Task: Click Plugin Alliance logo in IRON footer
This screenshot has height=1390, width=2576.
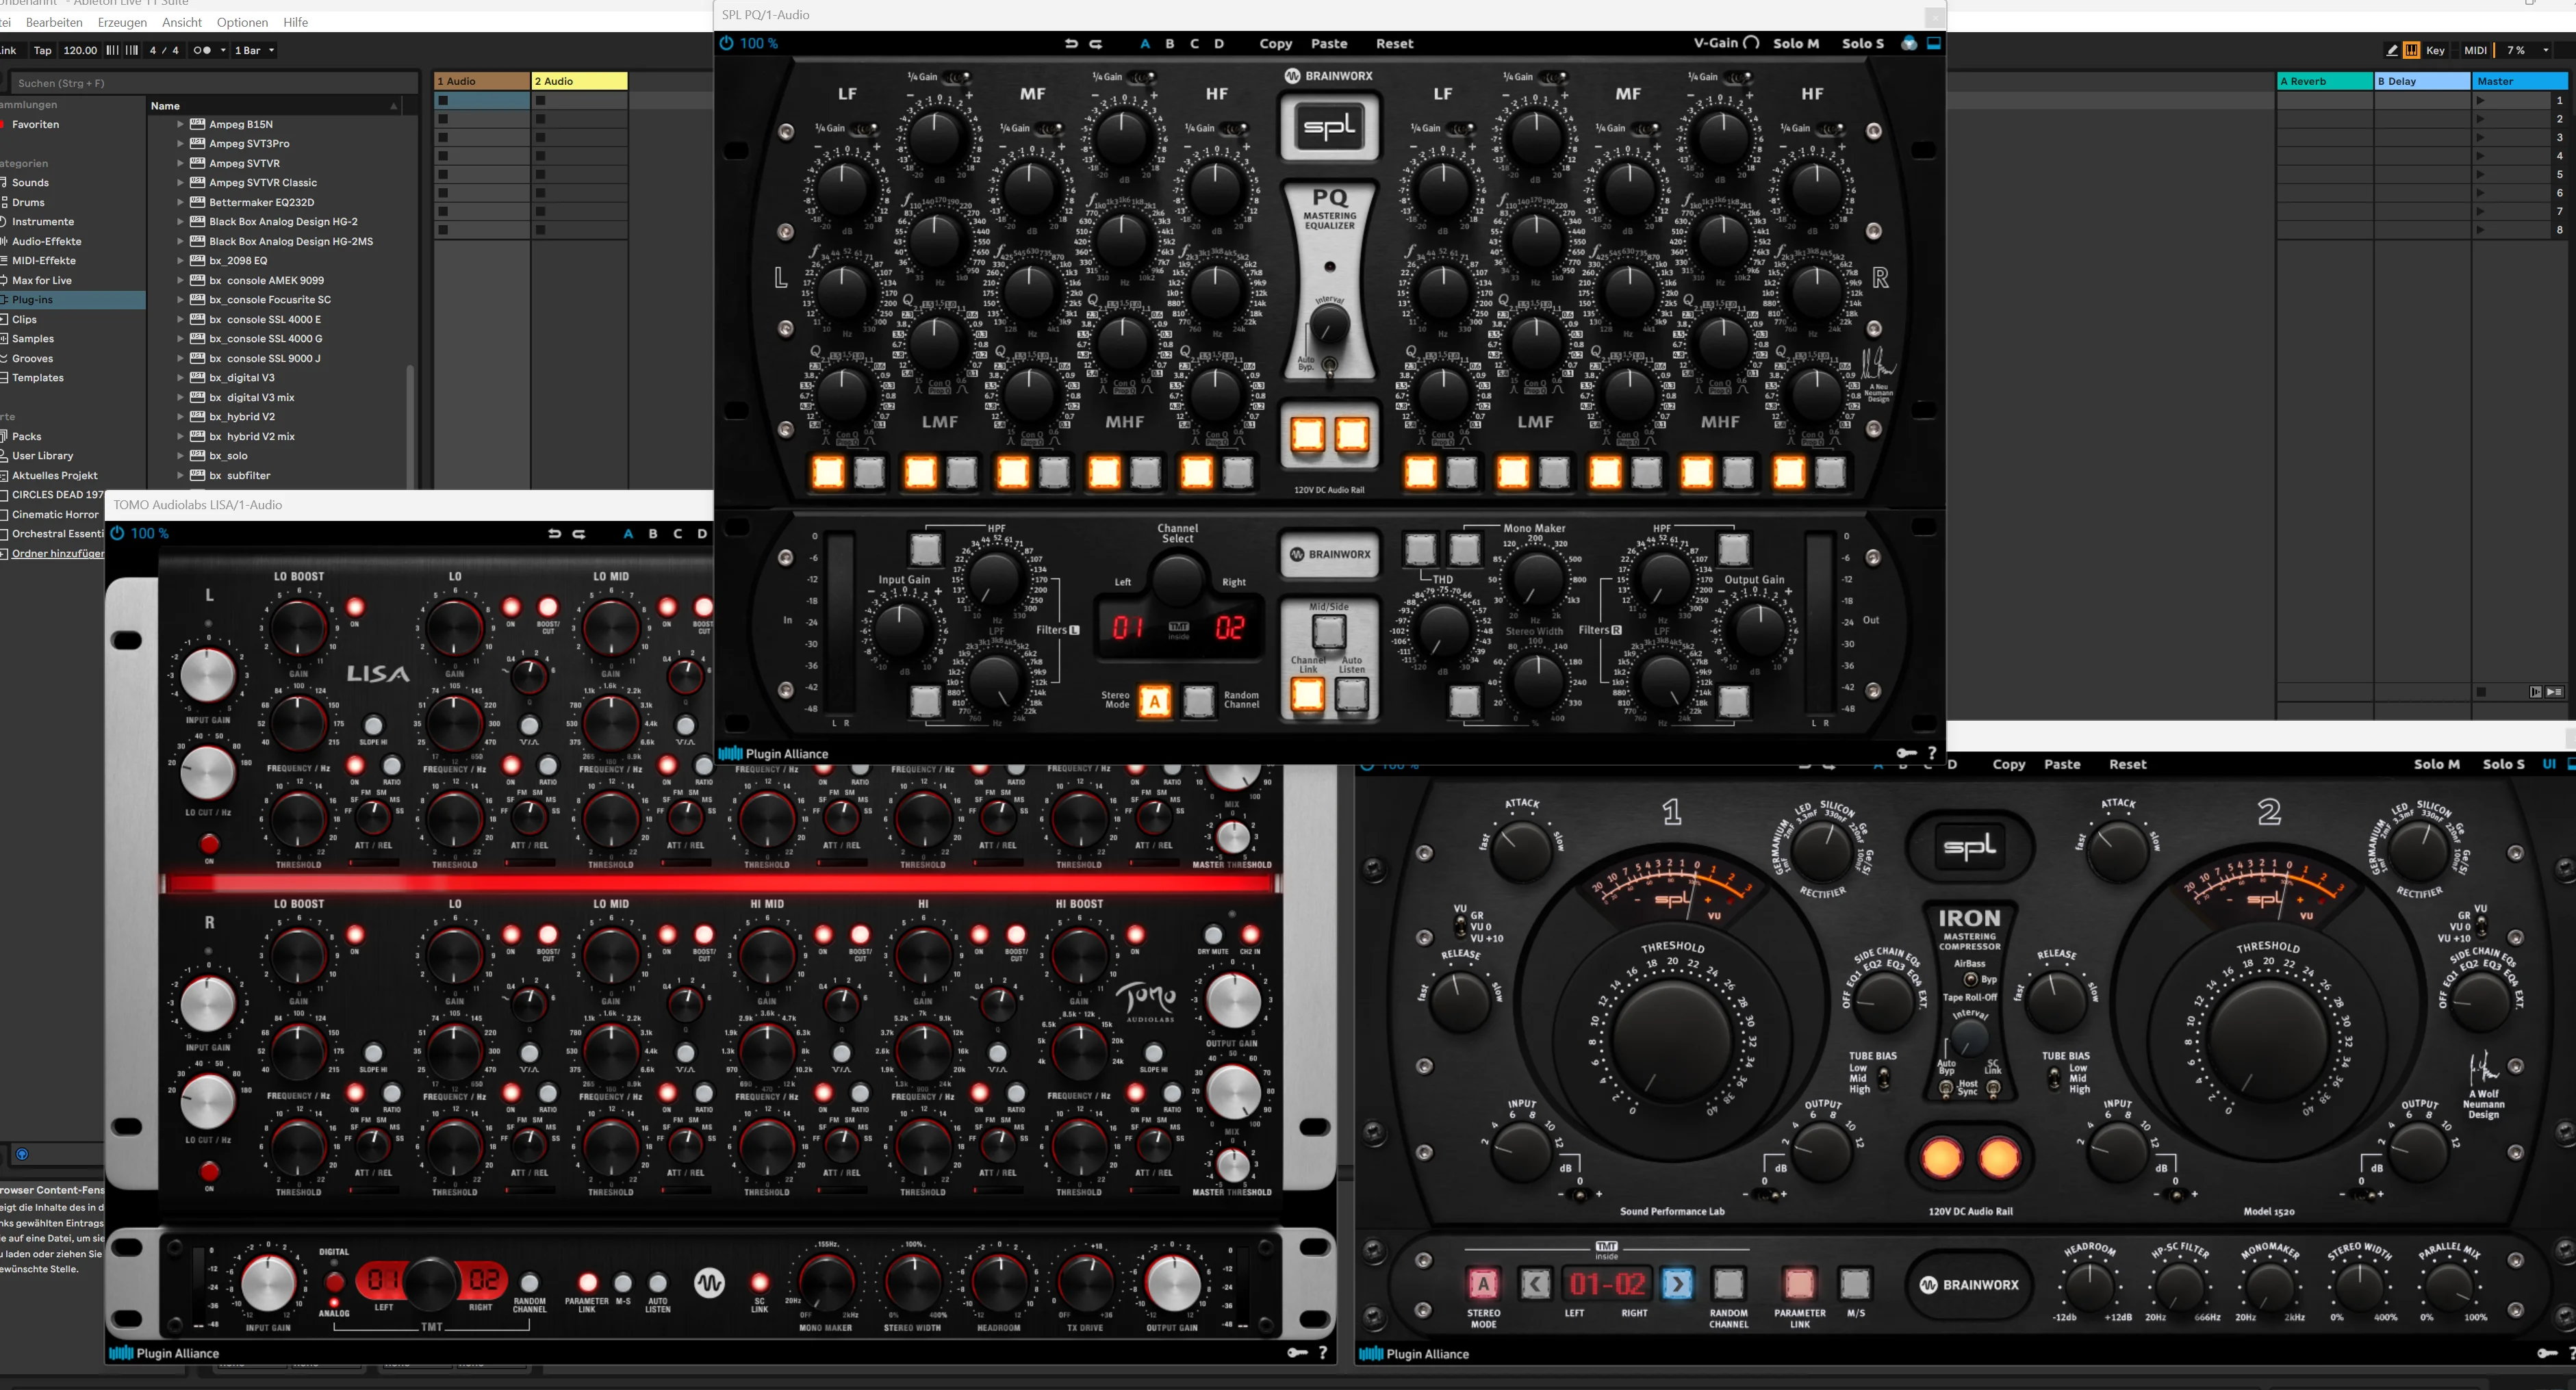Action: (x=1415, y=1354)
